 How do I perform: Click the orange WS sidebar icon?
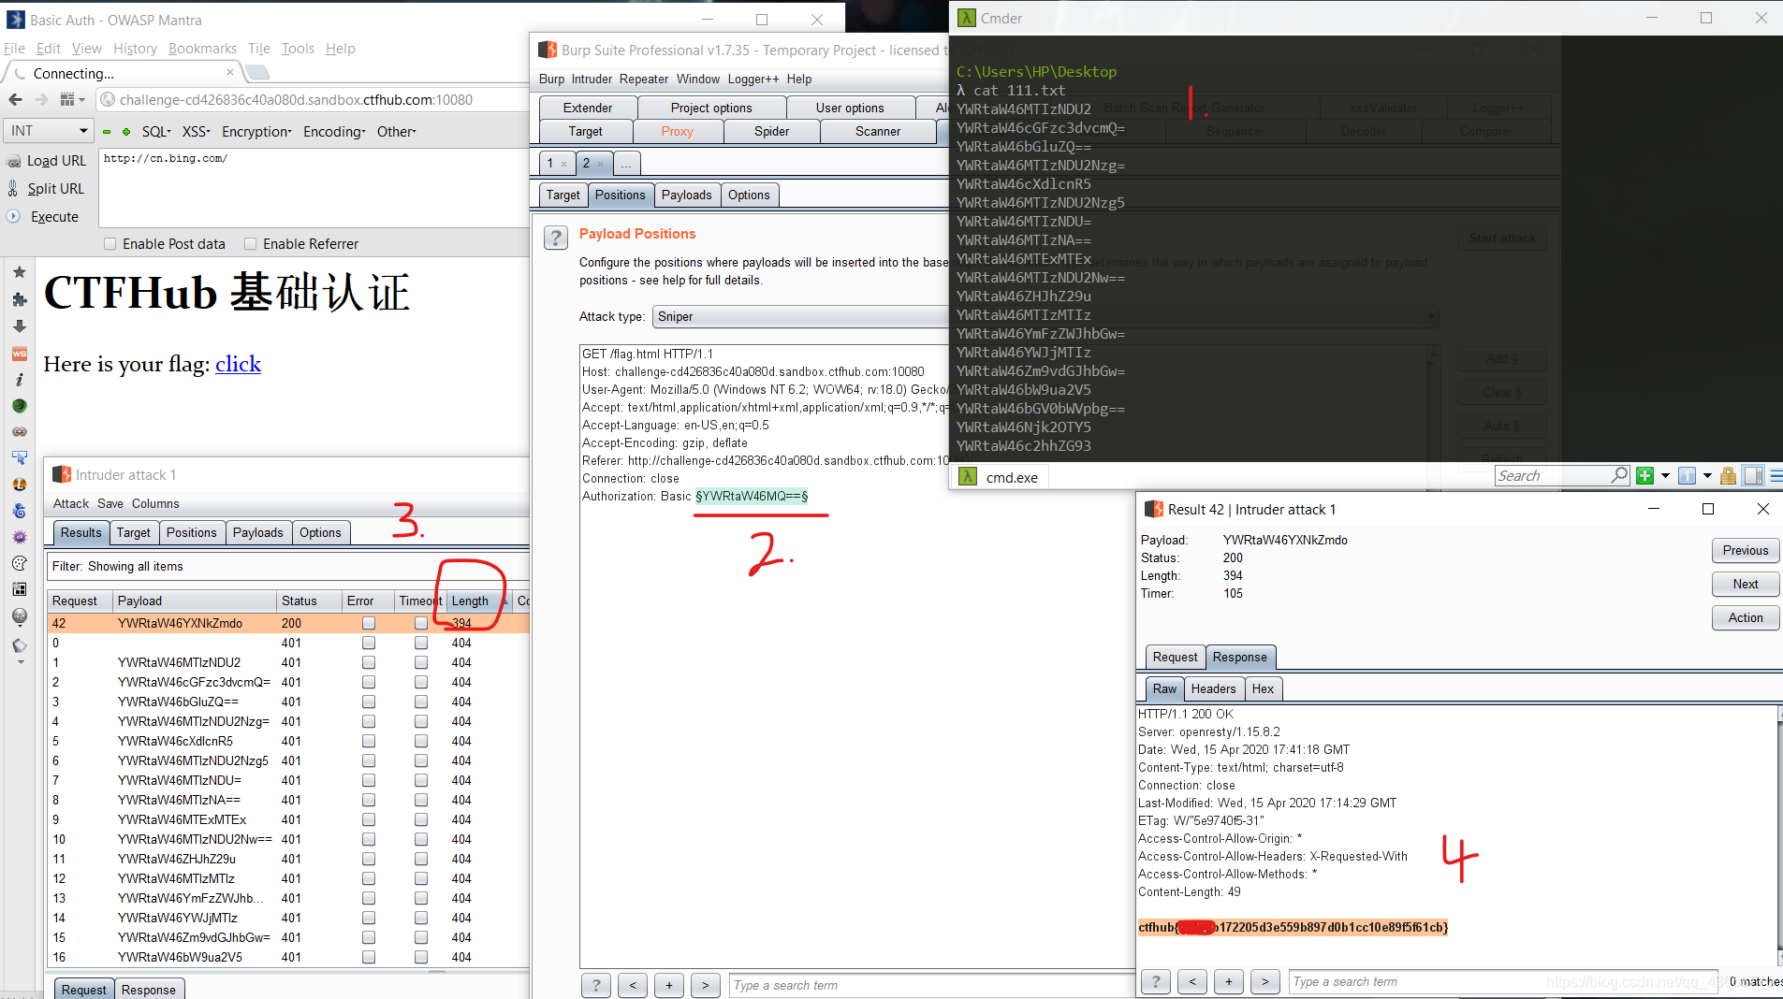click(x=19, y=354)
